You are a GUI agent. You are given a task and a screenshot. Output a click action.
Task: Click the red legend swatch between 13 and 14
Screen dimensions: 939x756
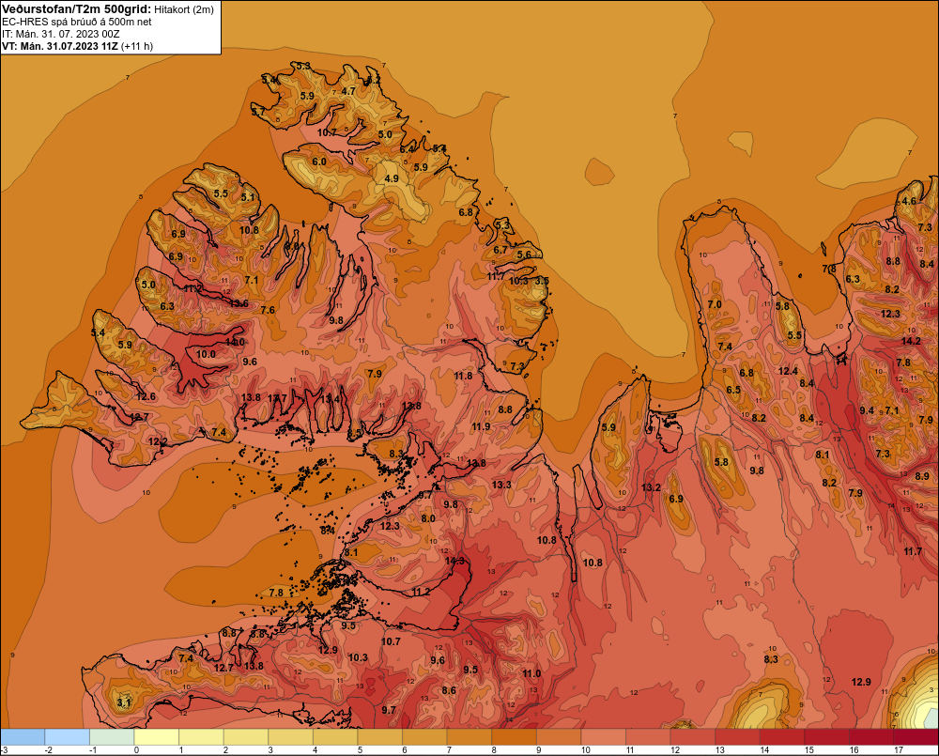pos(738,736)
